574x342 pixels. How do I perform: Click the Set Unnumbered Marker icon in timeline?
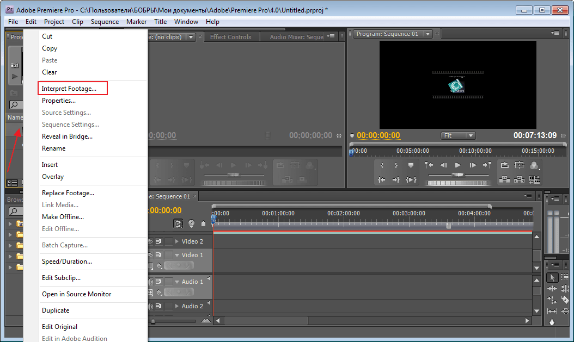tap(203, 223)
